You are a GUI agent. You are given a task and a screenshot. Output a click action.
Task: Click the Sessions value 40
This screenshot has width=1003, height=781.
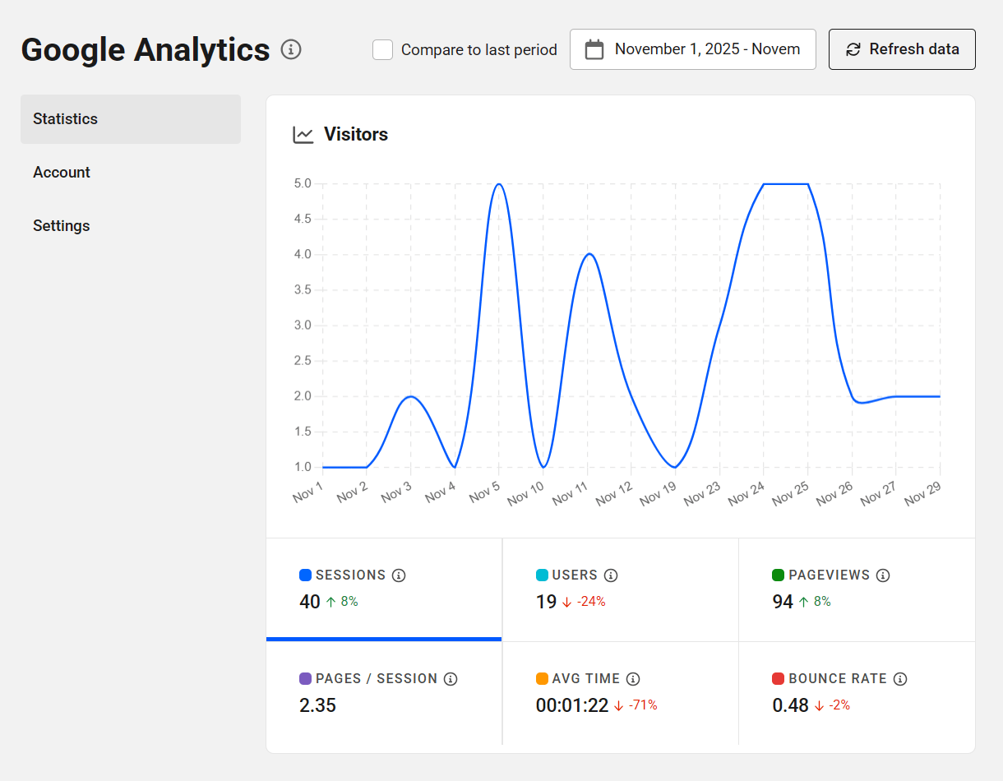310,602
